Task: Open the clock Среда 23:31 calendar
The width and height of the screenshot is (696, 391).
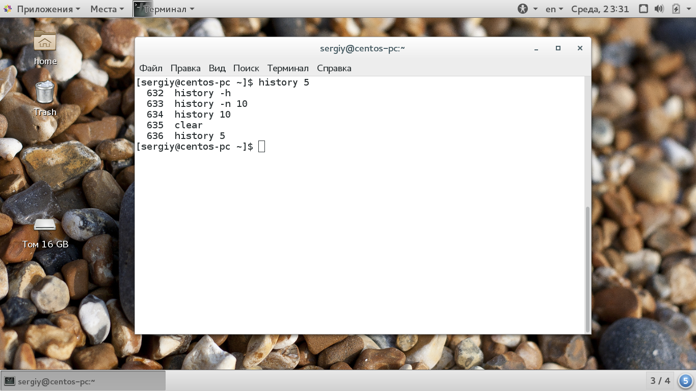Action: click(x=600, y=9)
